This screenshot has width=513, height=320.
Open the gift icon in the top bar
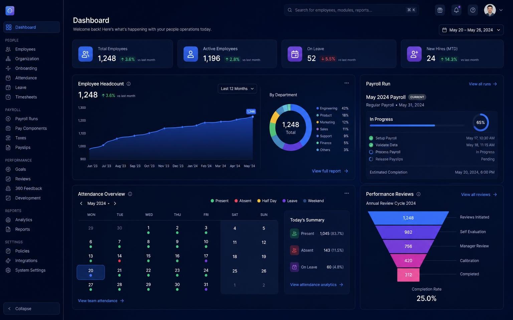[440, 10]
